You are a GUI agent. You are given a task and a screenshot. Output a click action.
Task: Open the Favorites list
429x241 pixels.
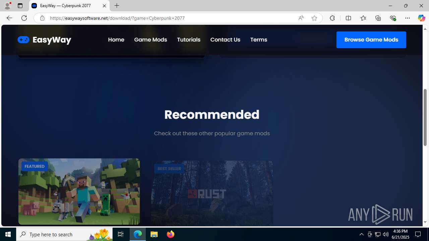click(x=363, y=18)
